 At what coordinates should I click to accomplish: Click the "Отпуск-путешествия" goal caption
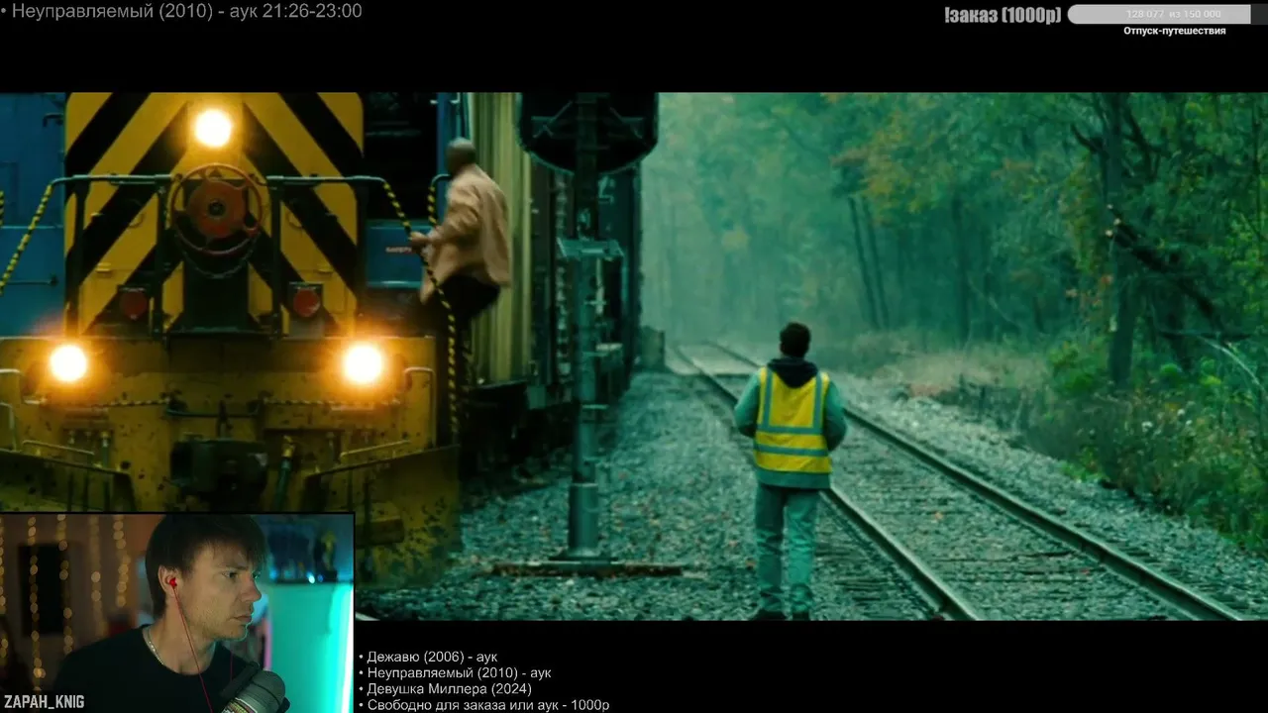point(1174,31)
